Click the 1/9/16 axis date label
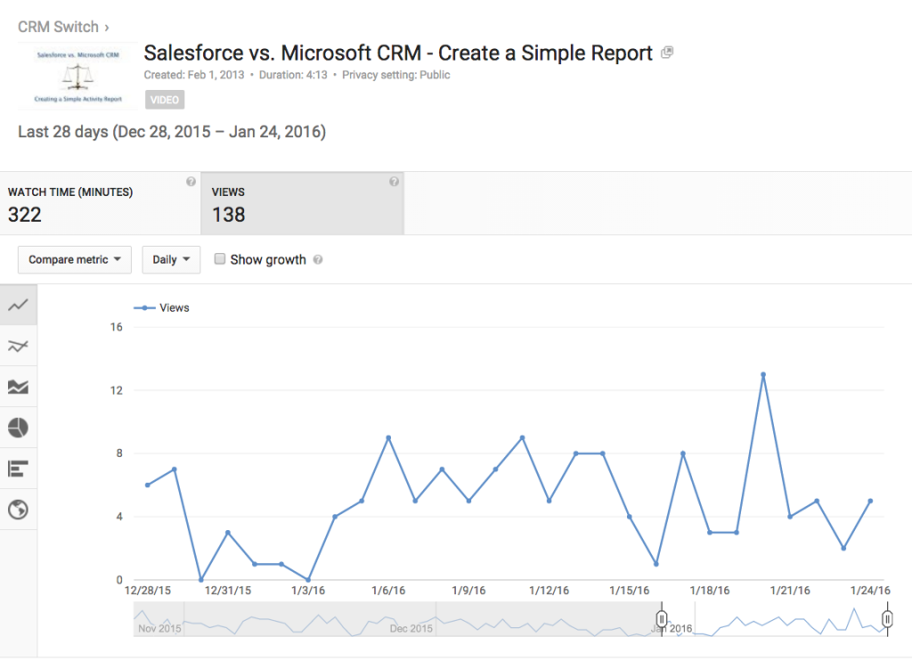Viewport: 912px width, 661px height. 468,591
